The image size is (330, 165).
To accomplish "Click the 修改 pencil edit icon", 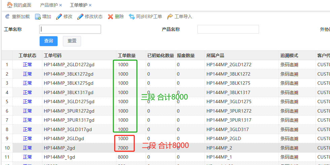I will (x=59, y=16).
